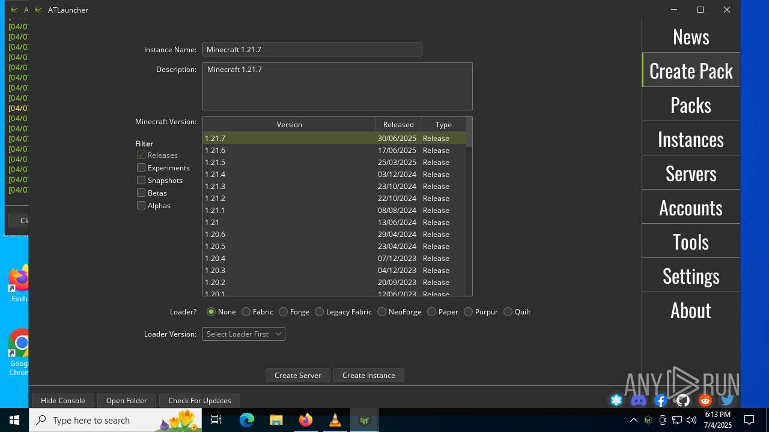Image resolution: width=769 pixels, height=432 pixels.
Task: Select the Legacy Fabric loader option
Action: coord(319,311)
